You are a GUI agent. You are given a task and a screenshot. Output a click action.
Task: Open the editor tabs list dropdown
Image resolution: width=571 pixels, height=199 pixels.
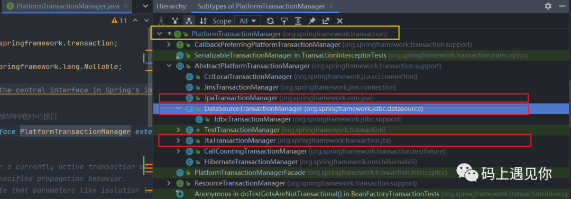pyautogui.click(x=145, y=6)
